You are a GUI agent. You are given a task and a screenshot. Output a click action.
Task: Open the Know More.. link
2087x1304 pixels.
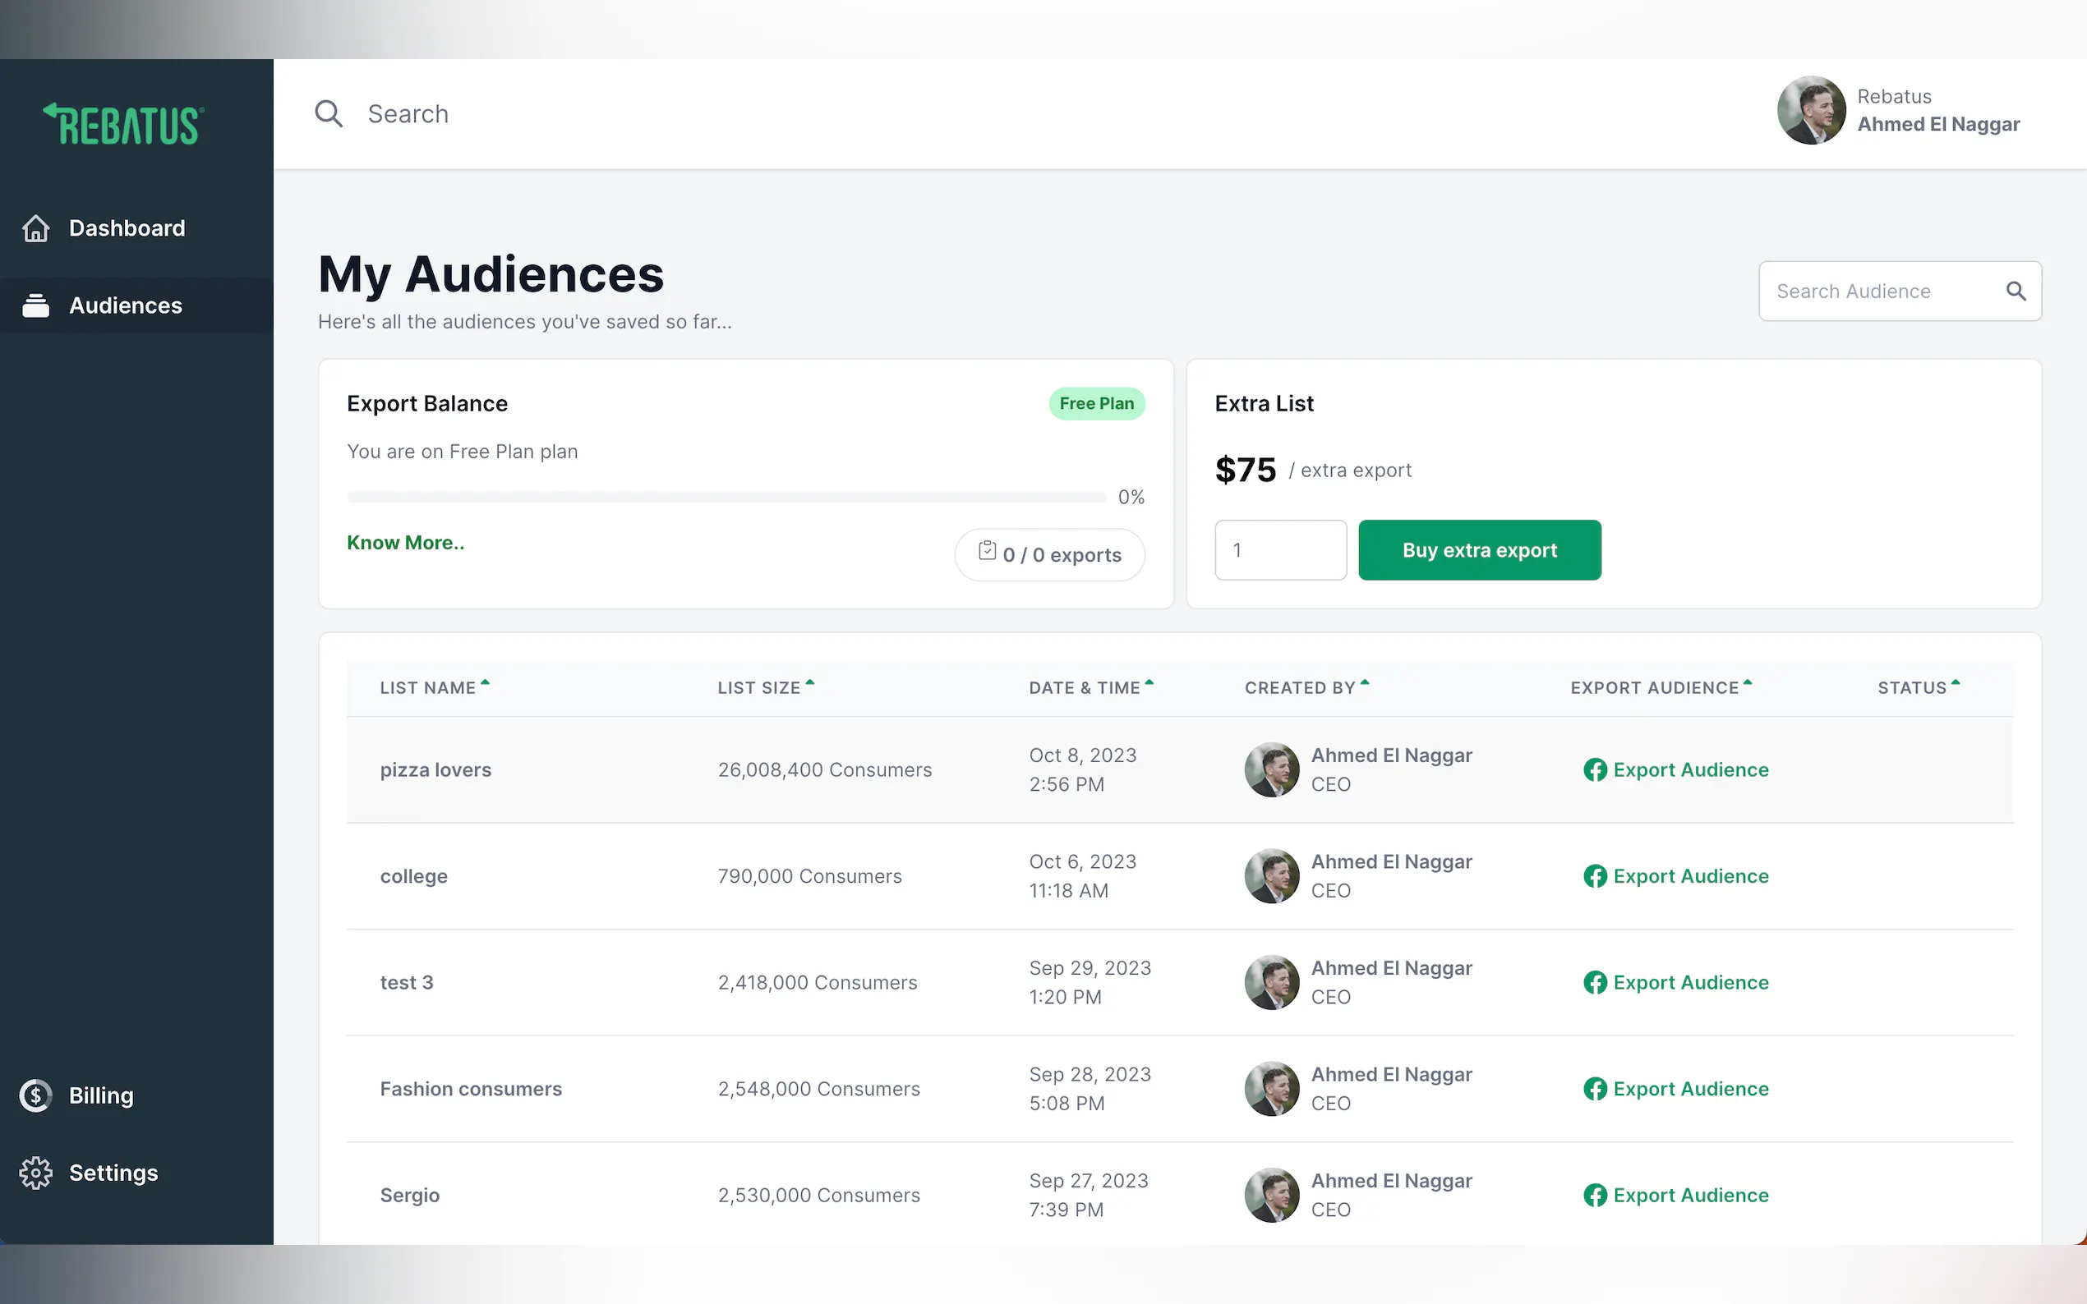coord(406,543)
